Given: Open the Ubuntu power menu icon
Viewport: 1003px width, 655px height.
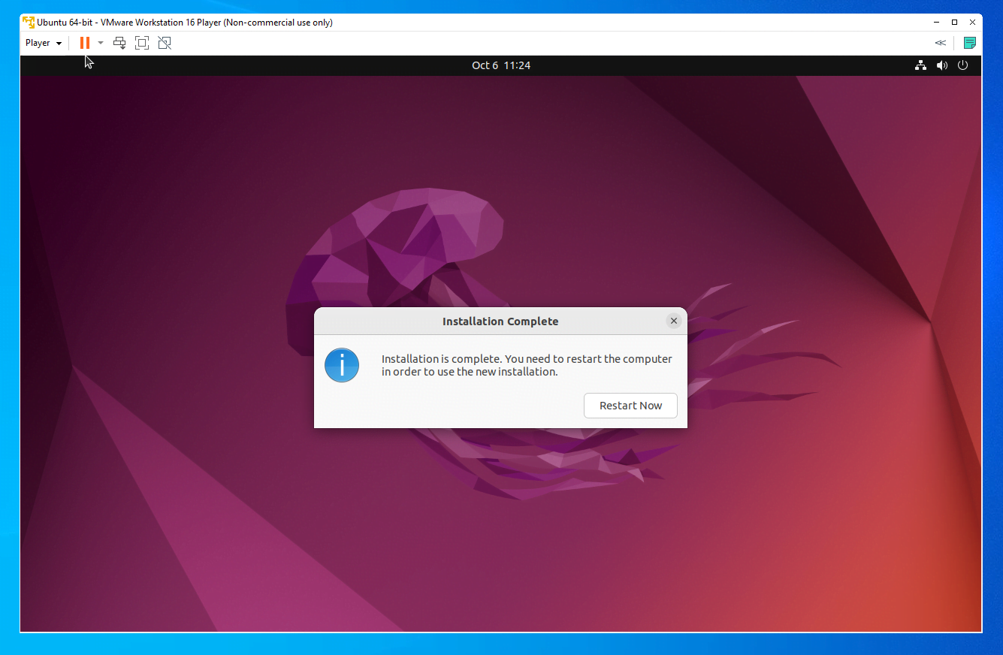Looking at the screenshot, I should click(963, 65).
